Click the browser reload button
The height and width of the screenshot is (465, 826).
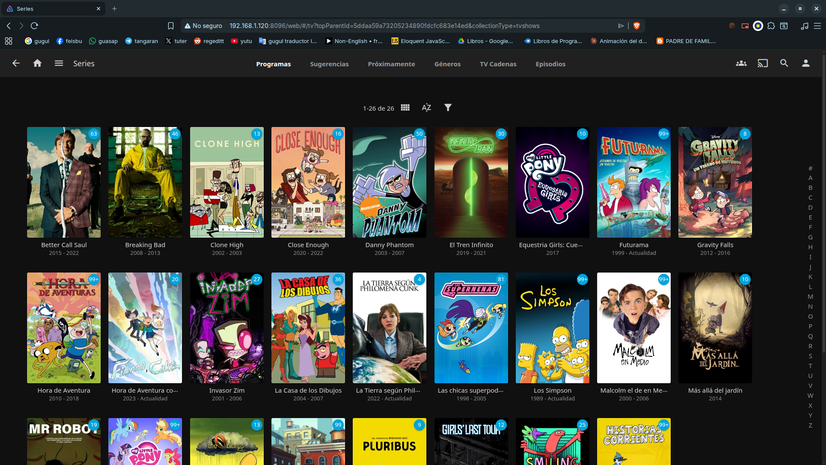pyautogui.click(x=34, y=26)
